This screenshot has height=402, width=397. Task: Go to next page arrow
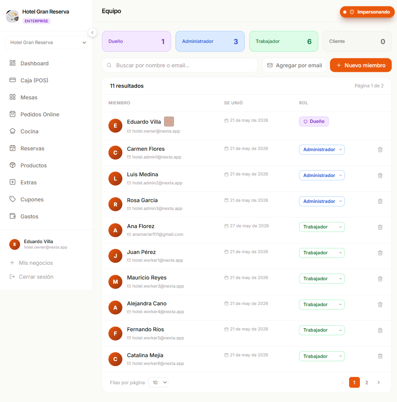[378, 383]
